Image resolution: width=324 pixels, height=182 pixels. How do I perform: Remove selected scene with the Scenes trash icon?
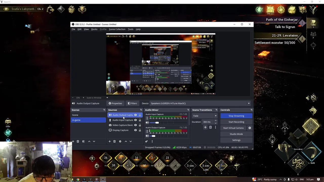coord(78,141)
